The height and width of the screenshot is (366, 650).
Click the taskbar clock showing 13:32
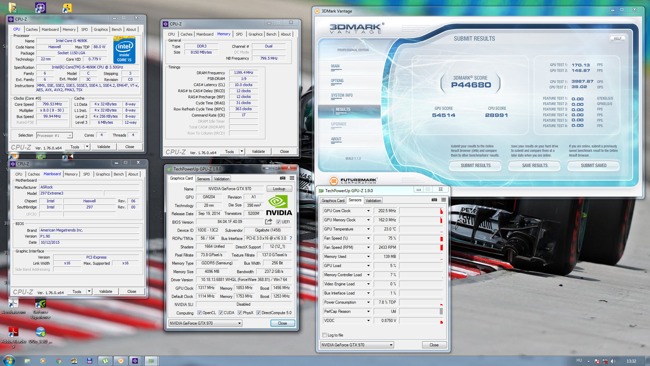pyautogui.click(x=631, y=361)
